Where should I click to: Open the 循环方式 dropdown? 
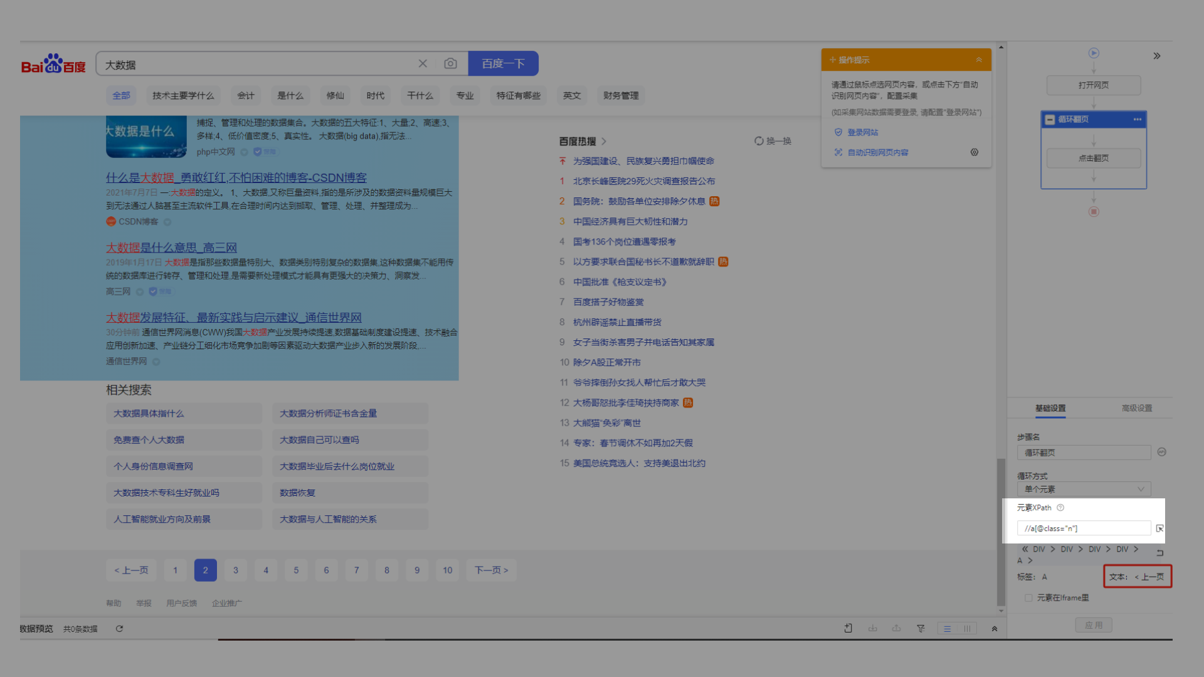click(x=1084, y=489)
